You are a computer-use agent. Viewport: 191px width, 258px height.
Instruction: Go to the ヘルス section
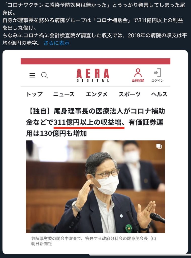[159, 94]
